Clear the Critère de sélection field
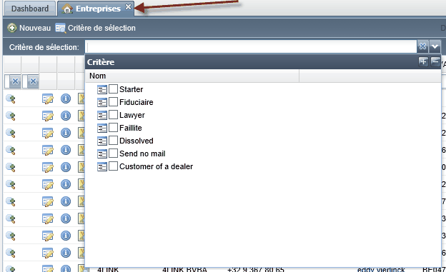This screenshot has height=272, width=446. click(x=422, y=46)
